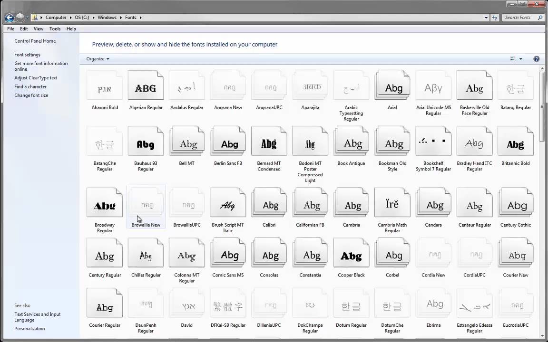Select the Aharoni Bold font icon

click(105, 85)
